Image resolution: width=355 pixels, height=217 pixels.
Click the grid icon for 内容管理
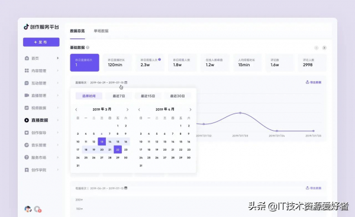tap(27, 70)
